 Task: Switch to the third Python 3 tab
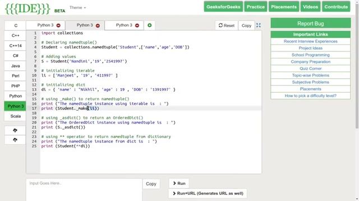tap(124, 25)
